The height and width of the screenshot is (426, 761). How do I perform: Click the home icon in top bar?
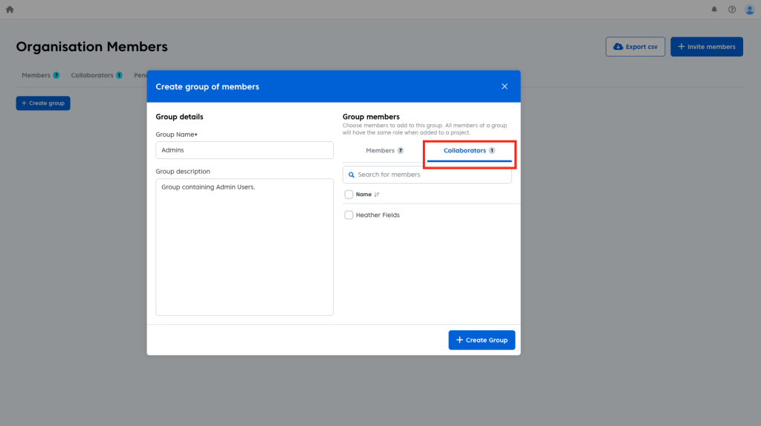(x=10, y=10)
